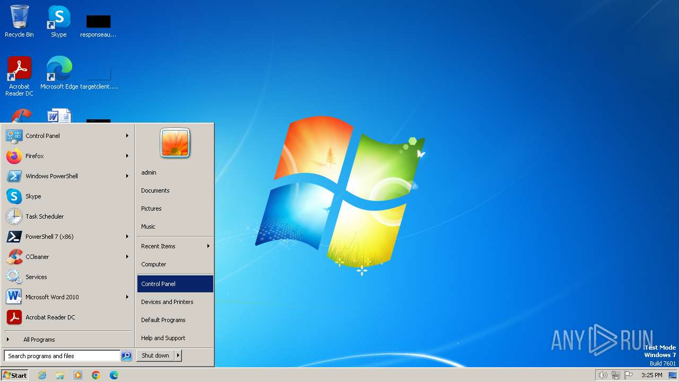Click the Search programs and files box
The image size is (679, 382).
[62, 356]
